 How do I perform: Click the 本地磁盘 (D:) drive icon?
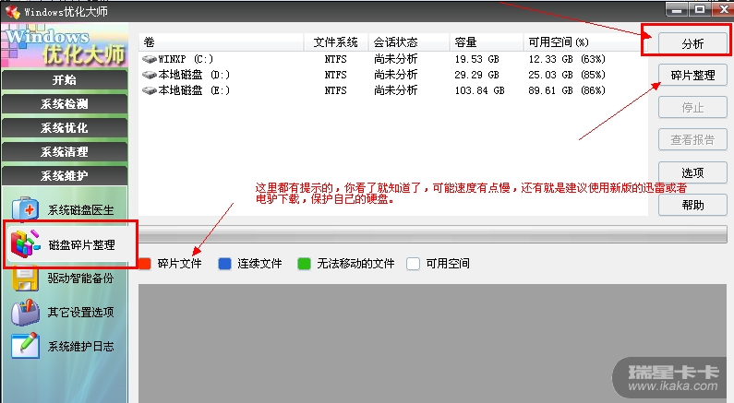150,75
